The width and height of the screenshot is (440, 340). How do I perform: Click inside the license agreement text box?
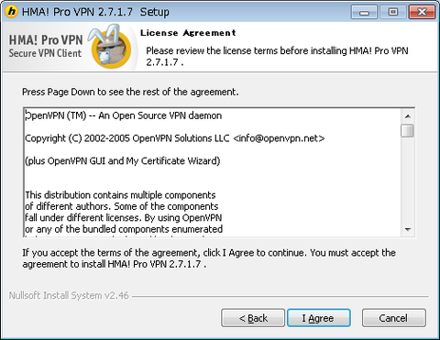click(x=212, y=172)
